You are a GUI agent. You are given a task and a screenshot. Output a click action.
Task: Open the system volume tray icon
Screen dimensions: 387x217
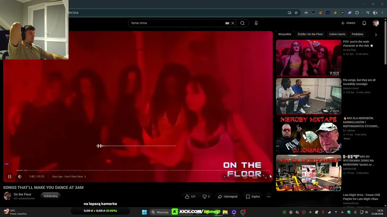click(x=366, y=212)
